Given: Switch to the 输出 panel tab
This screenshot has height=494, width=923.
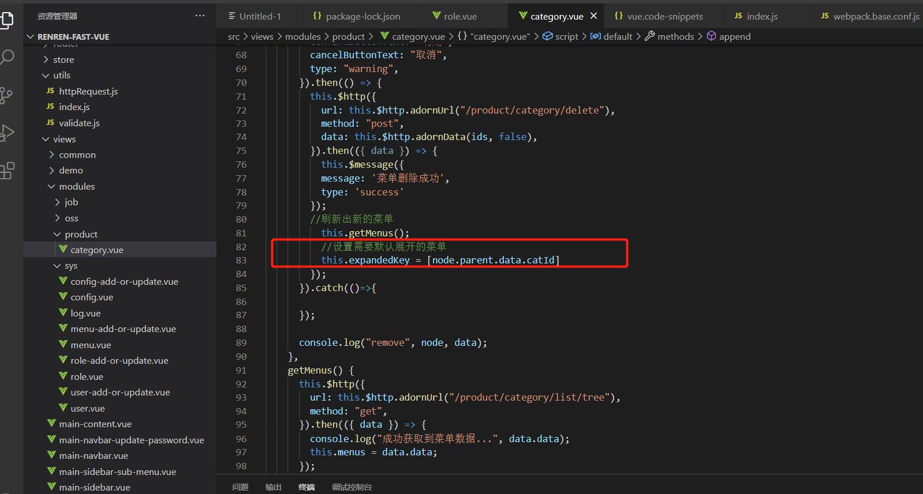Looking at the screenshot, I should click(274, 487).
